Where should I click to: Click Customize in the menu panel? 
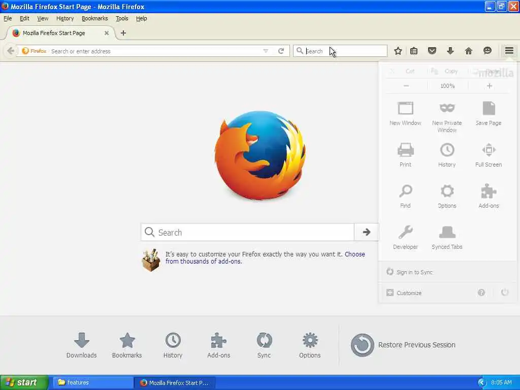404,293
